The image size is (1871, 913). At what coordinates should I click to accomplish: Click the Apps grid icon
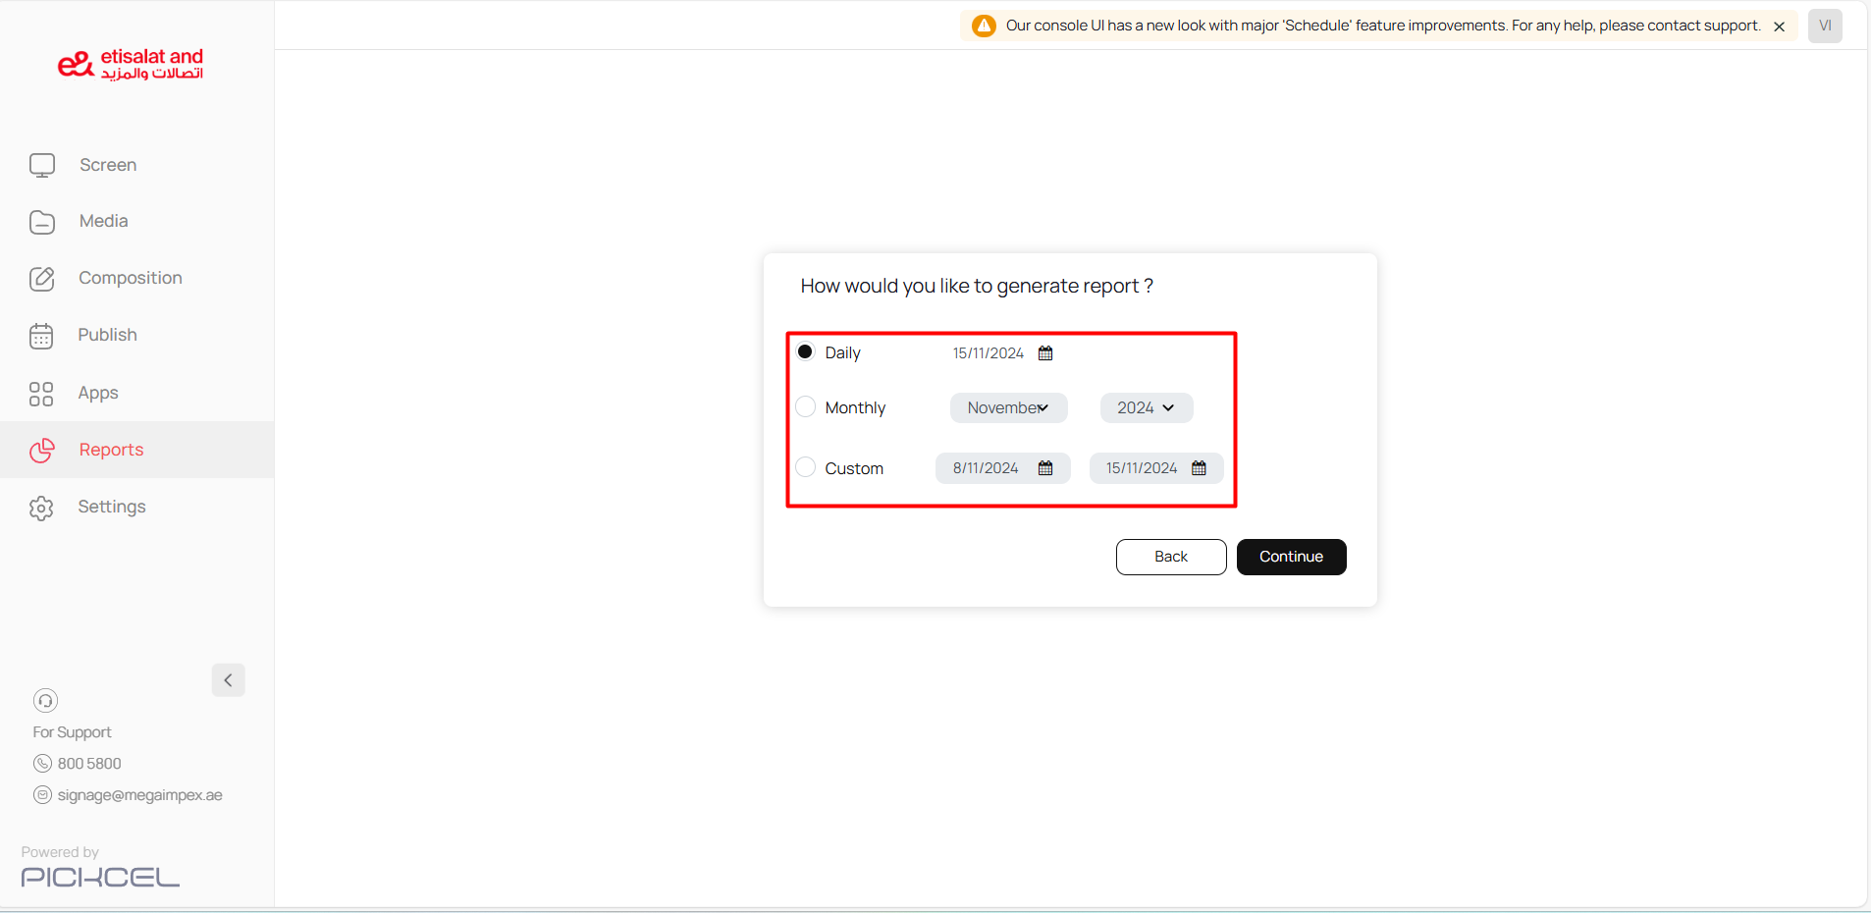click(x=41, y=394)
